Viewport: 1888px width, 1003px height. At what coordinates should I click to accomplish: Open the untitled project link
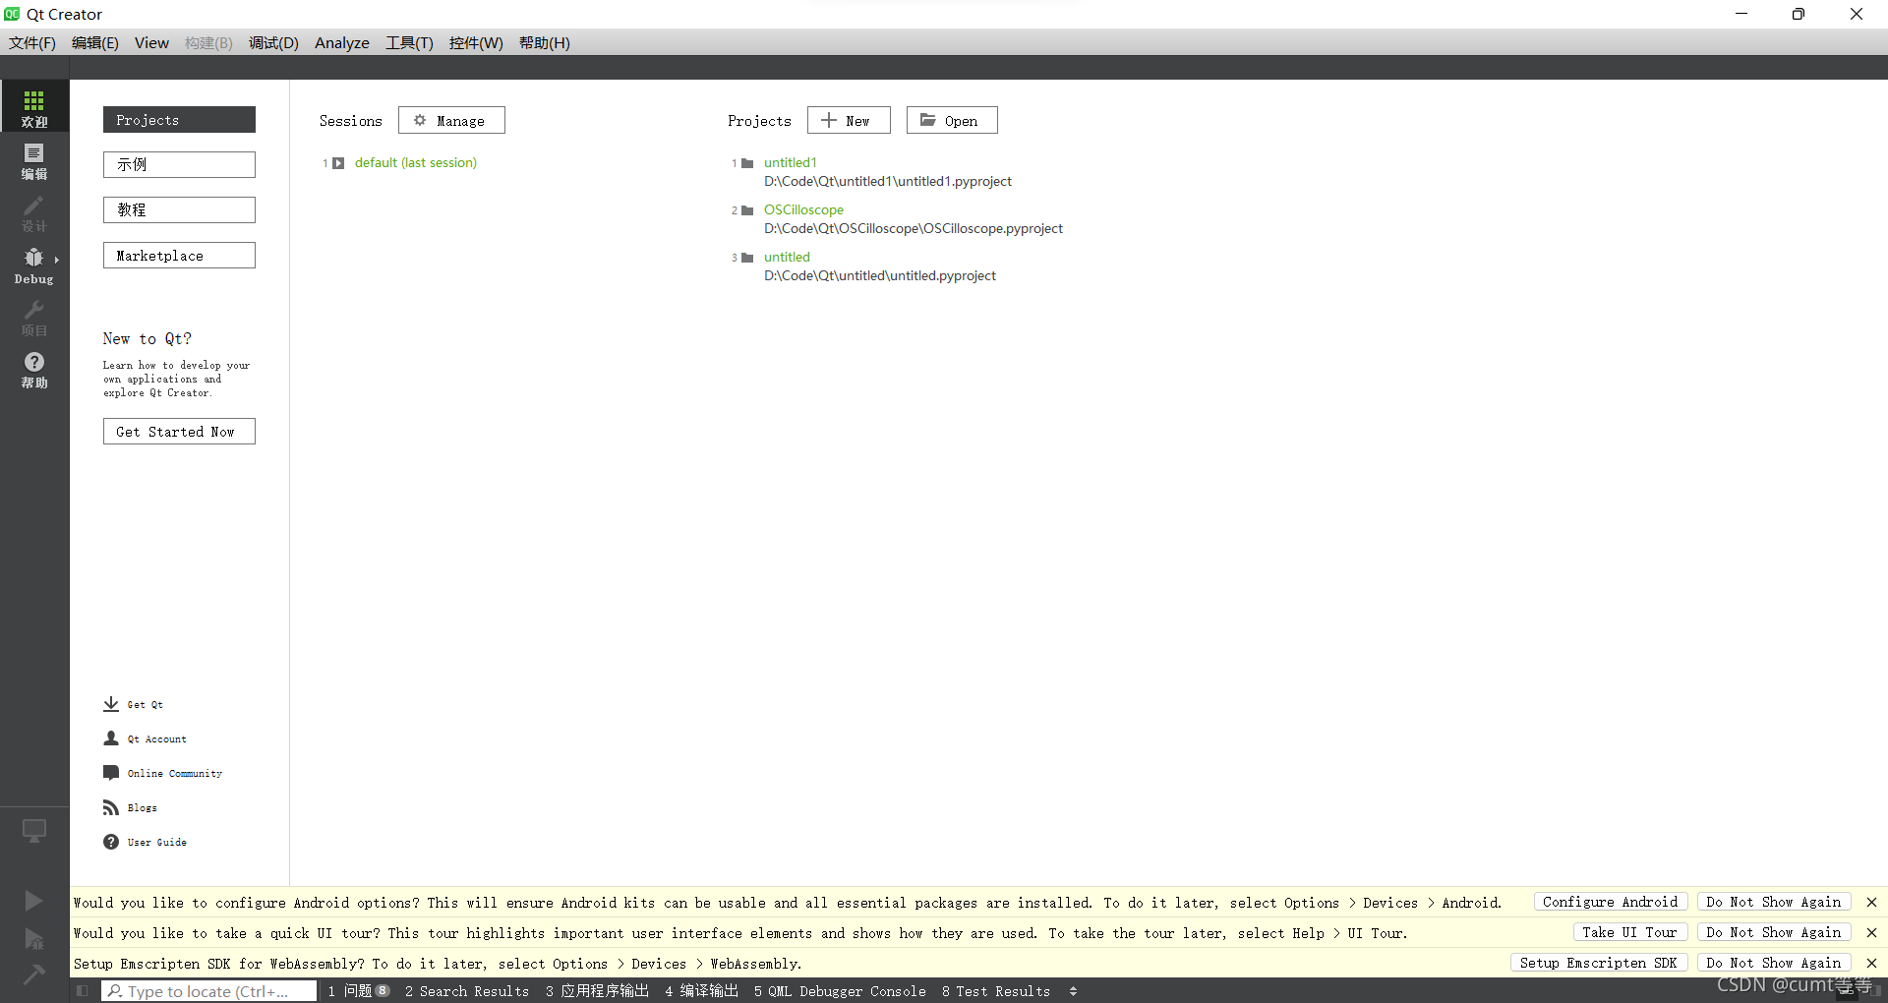pos(787,258)
